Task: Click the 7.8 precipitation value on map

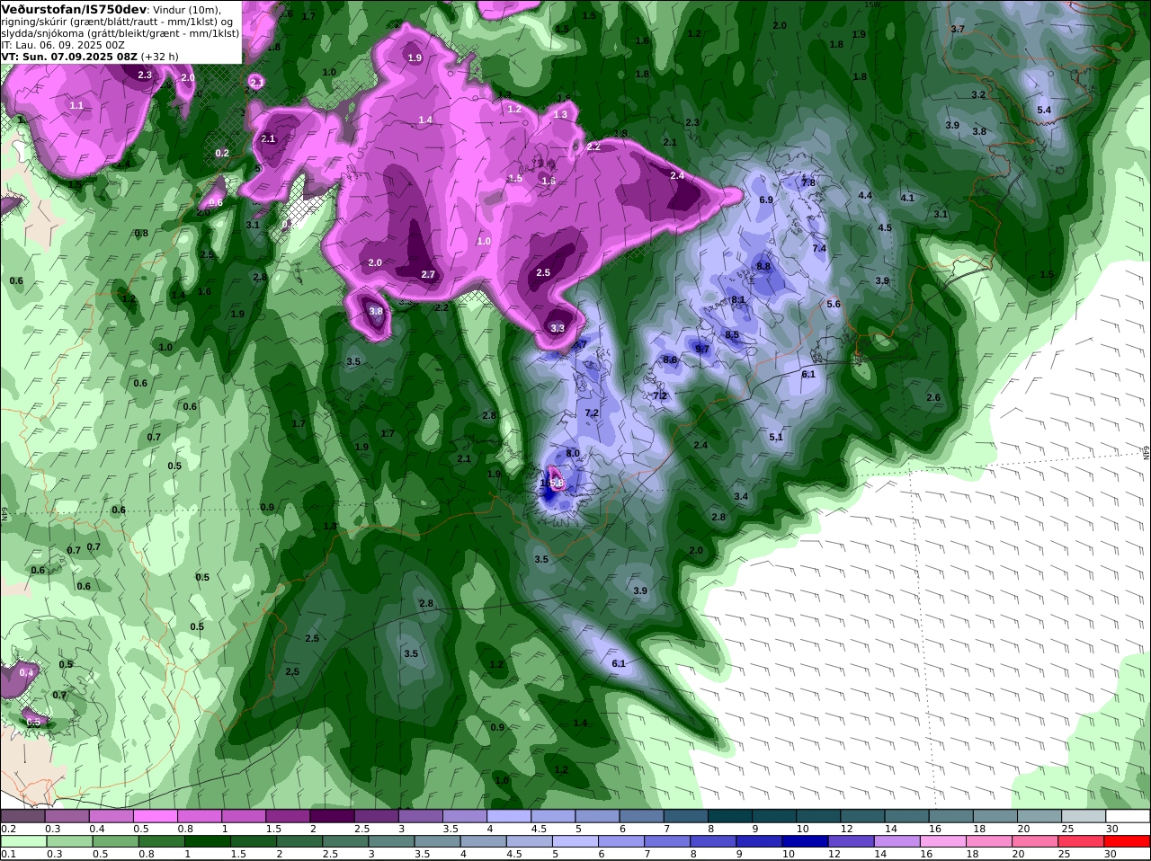Action: pos(808,182)
